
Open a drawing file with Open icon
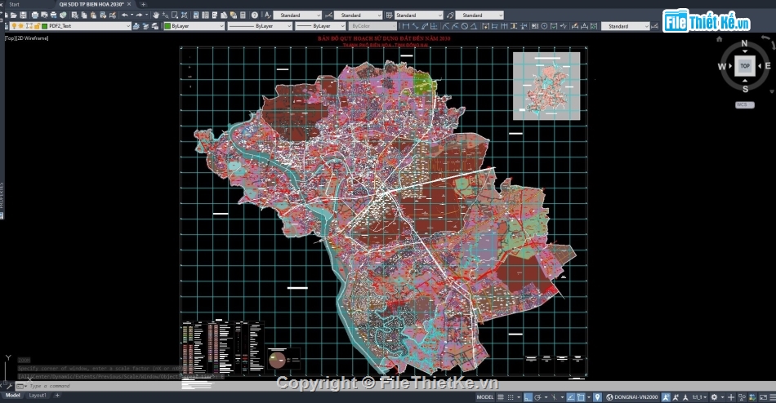pyautogui.click(x=13, y=15)
